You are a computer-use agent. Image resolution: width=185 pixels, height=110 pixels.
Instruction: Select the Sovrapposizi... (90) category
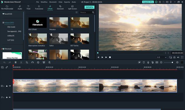coord(14,31)
